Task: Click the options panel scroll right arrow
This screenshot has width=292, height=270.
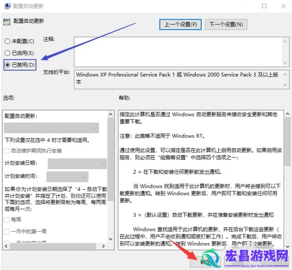Action: click(104, 246)
